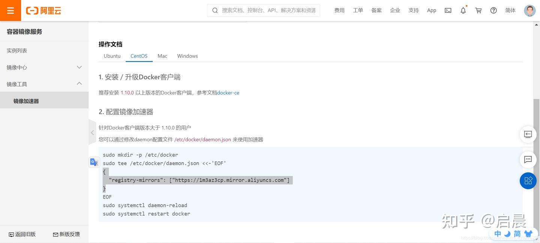
Task: Open the translate icon beside the code block
Action: pyautogui.click(x=94, y=162)
